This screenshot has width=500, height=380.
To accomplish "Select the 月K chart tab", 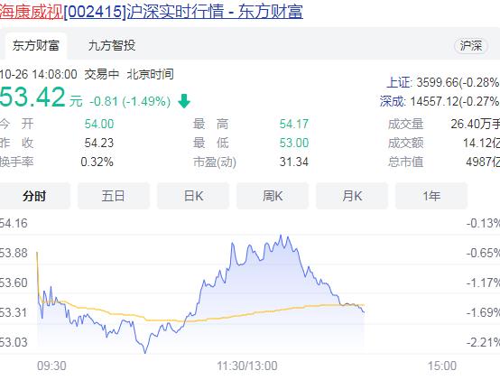I will pos(352,196).
